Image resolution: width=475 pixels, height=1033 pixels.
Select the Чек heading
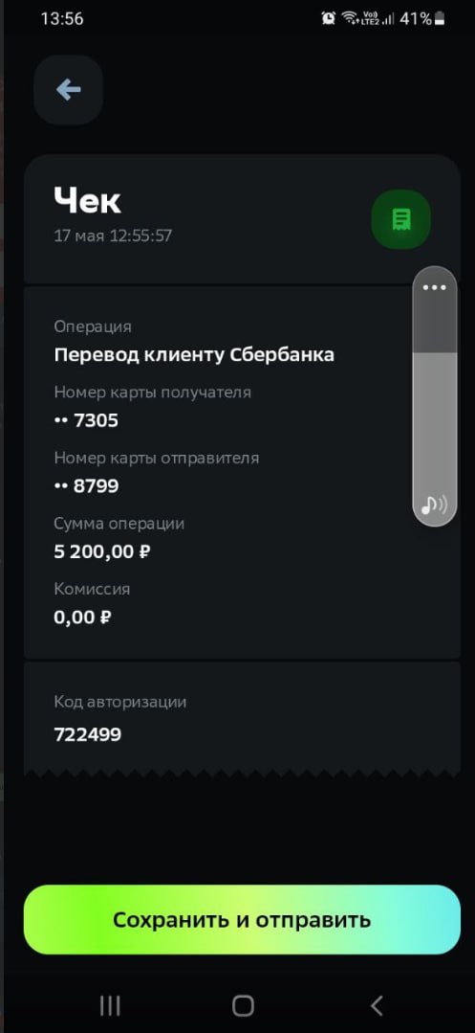point(88,200)
